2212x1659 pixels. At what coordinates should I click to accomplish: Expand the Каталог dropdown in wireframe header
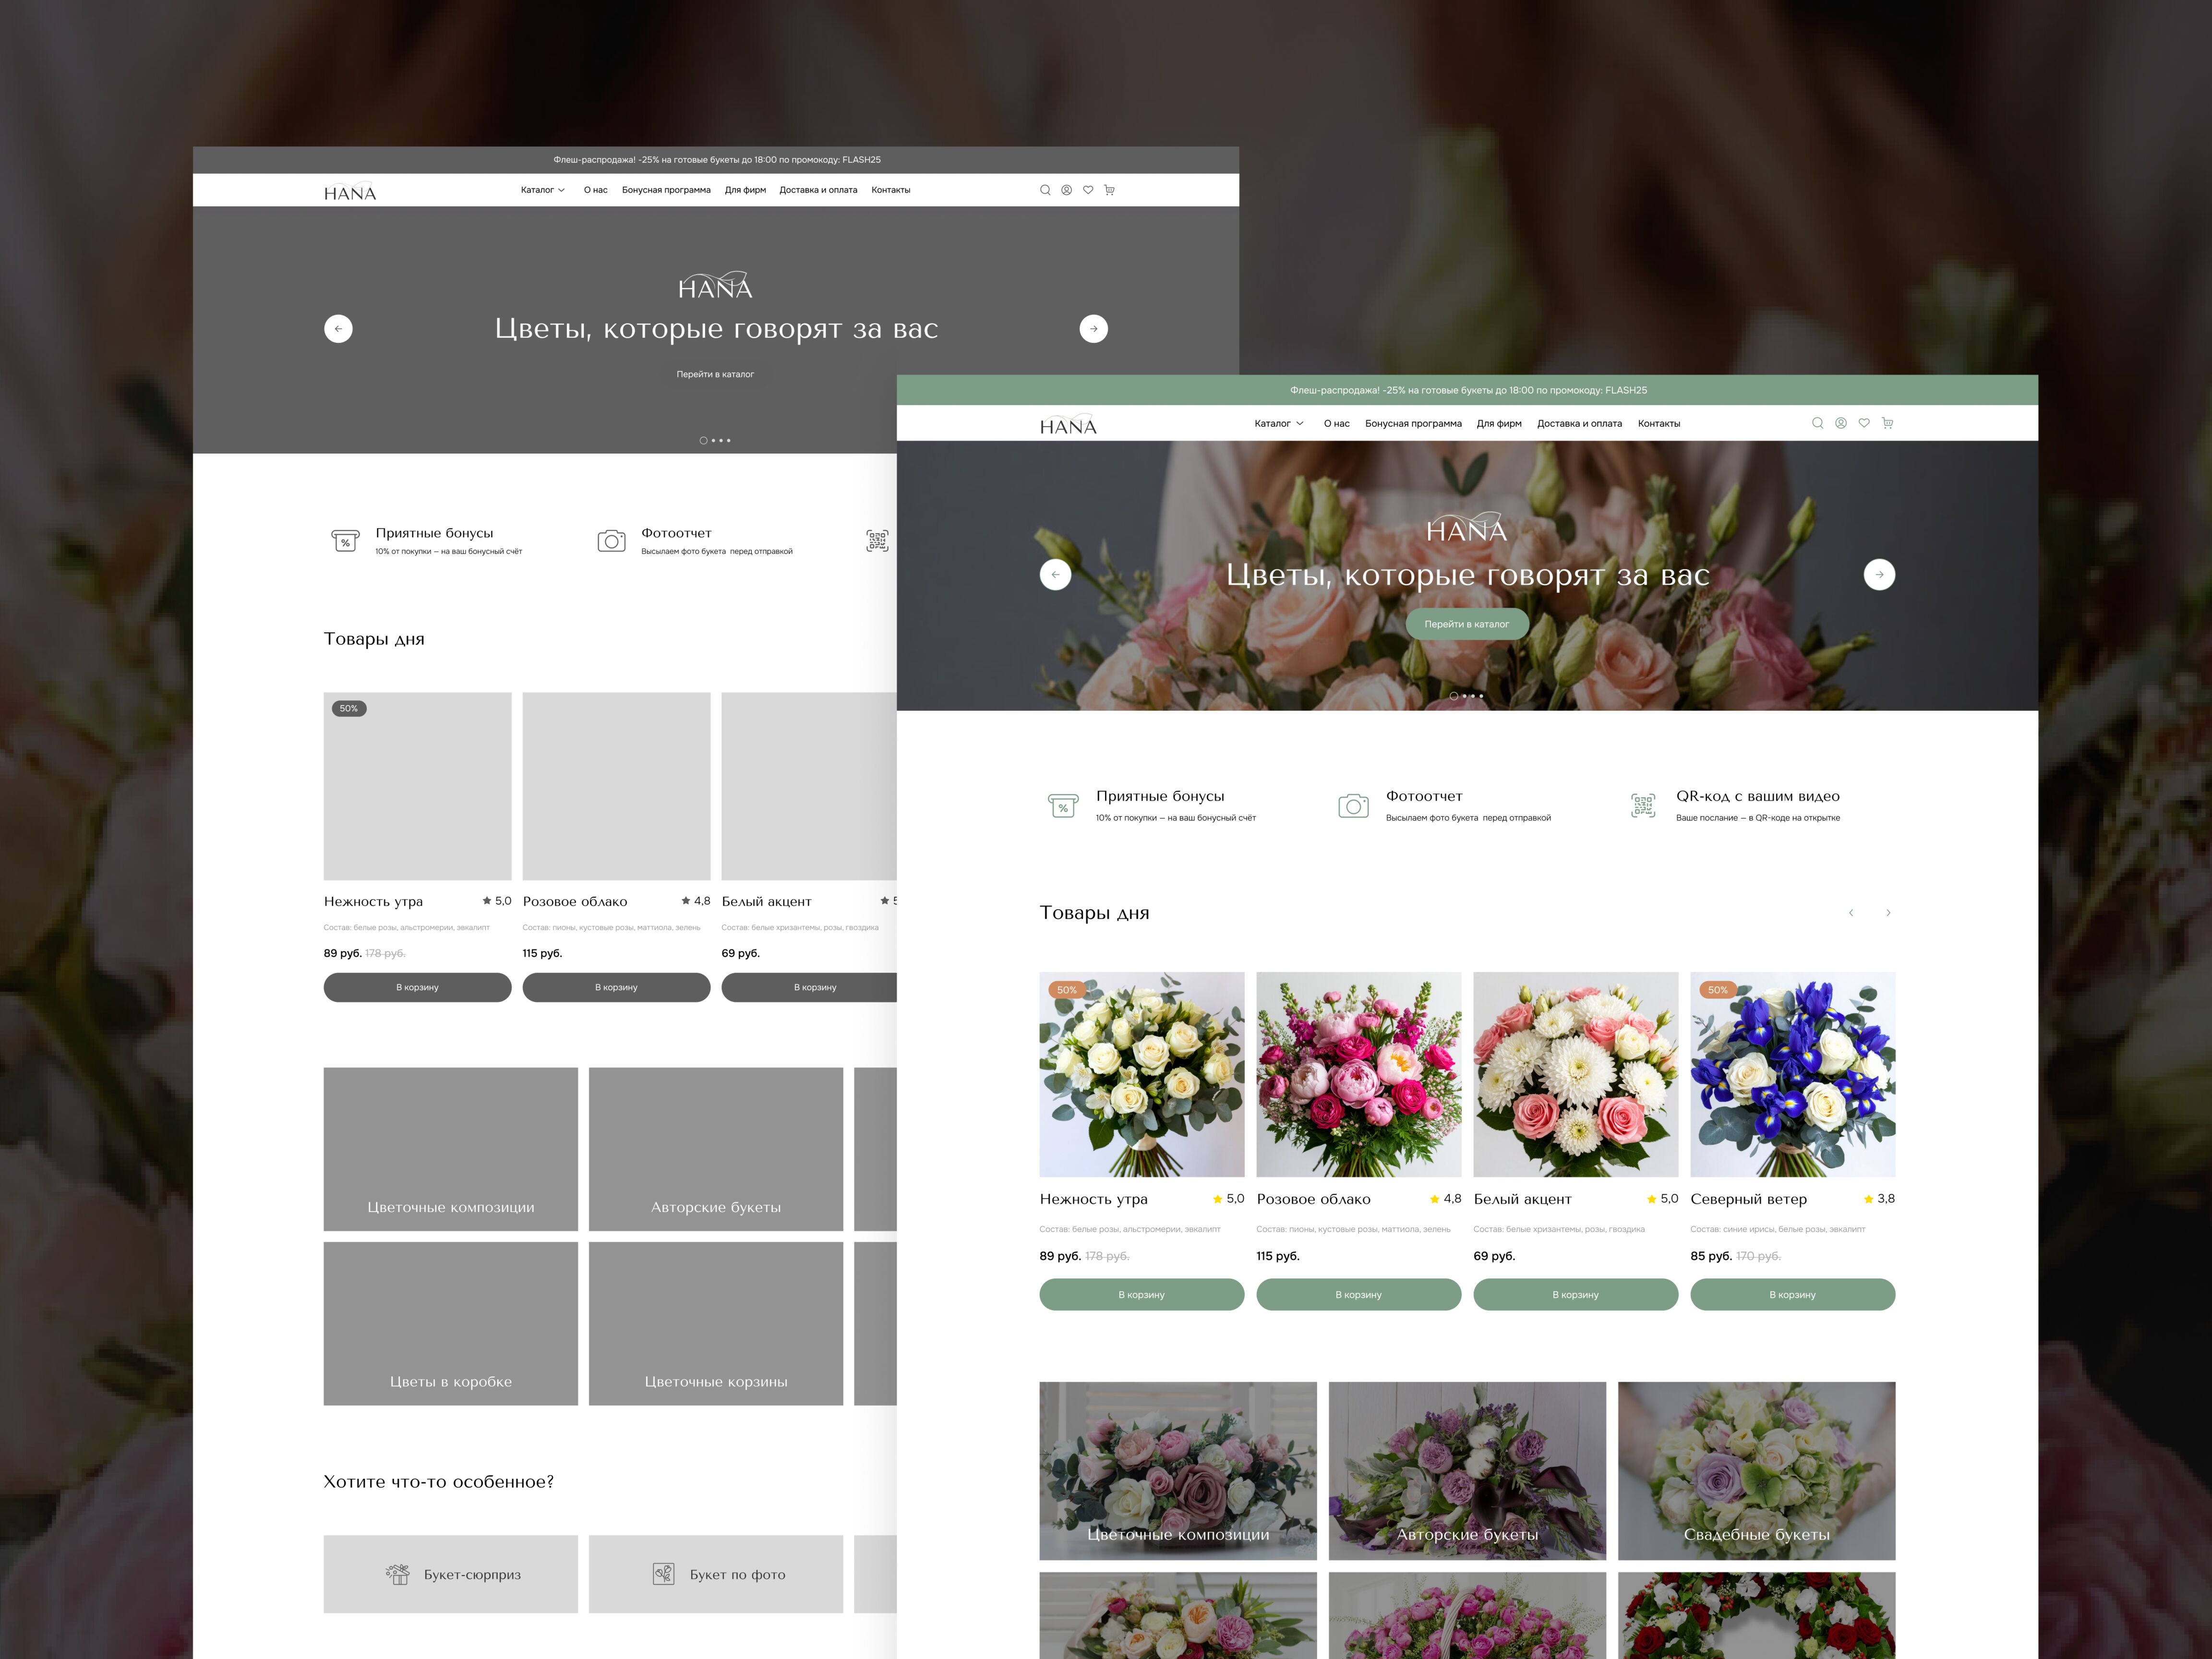542,190
